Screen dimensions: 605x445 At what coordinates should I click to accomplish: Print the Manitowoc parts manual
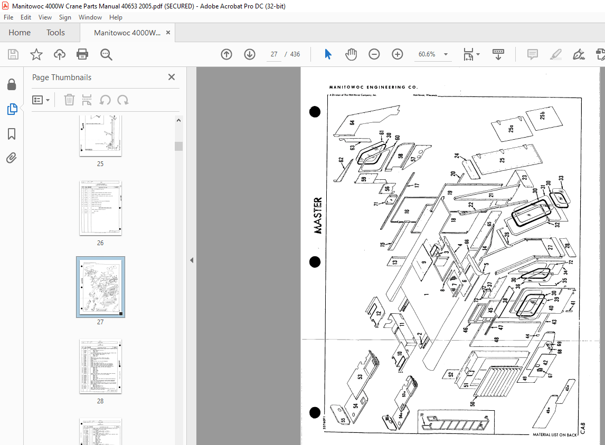pyautogui.click(x=83, y=54)
